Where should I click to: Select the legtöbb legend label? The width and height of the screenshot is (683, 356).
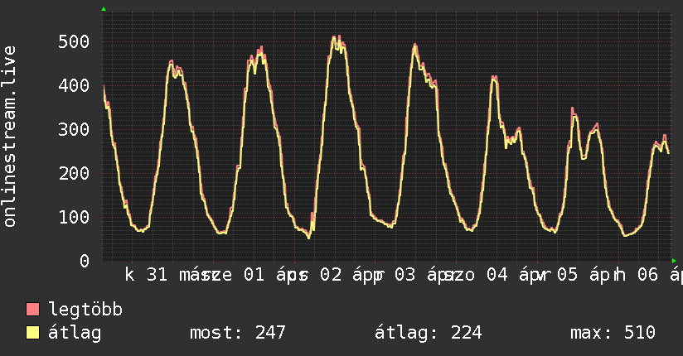click(x=85, y=310)
